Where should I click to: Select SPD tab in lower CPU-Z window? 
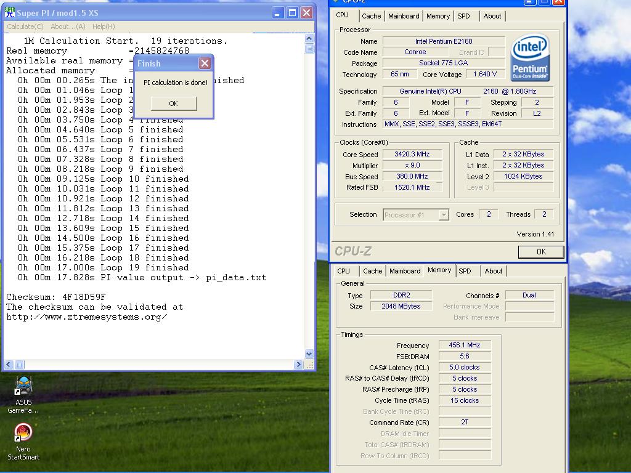(x=465, y=271)
